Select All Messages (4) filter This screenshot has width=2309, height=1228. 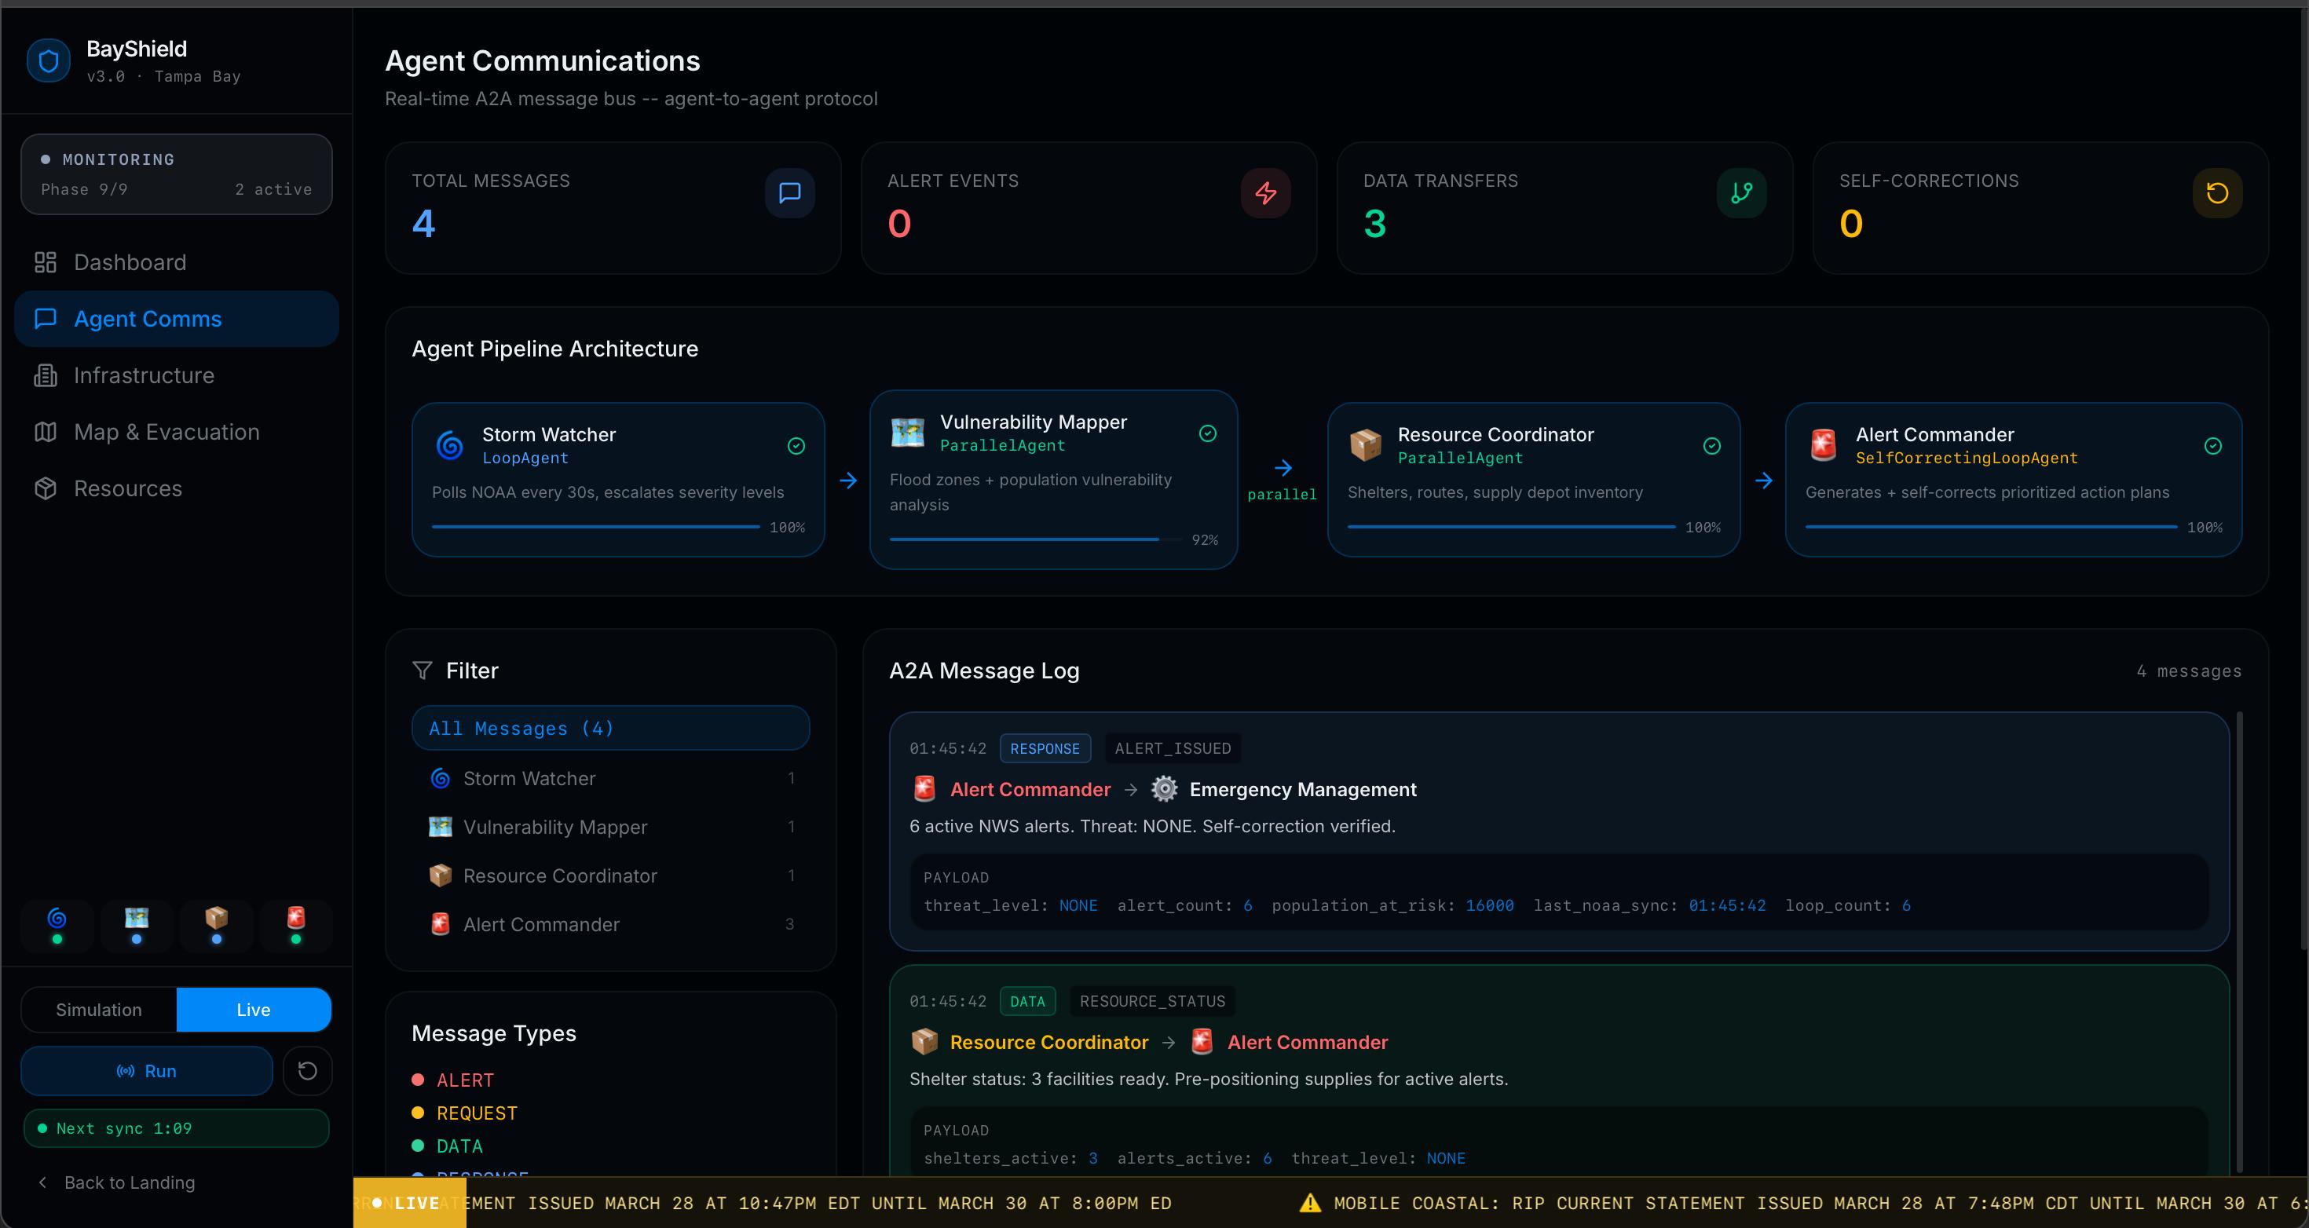coord(610,728)
